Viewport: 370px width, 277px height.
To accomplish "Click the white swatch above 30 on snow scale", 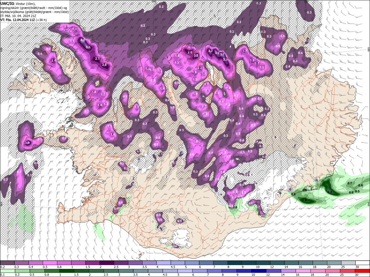I will (x=362, y=263).
